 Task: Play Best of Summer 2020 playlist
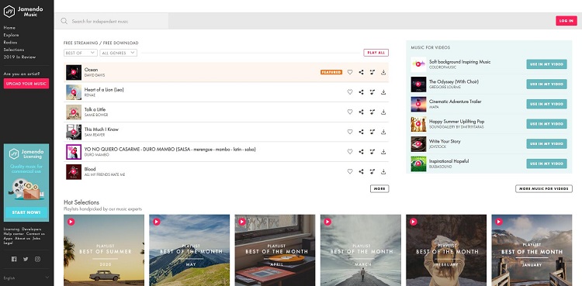click(x=71, y=222)
